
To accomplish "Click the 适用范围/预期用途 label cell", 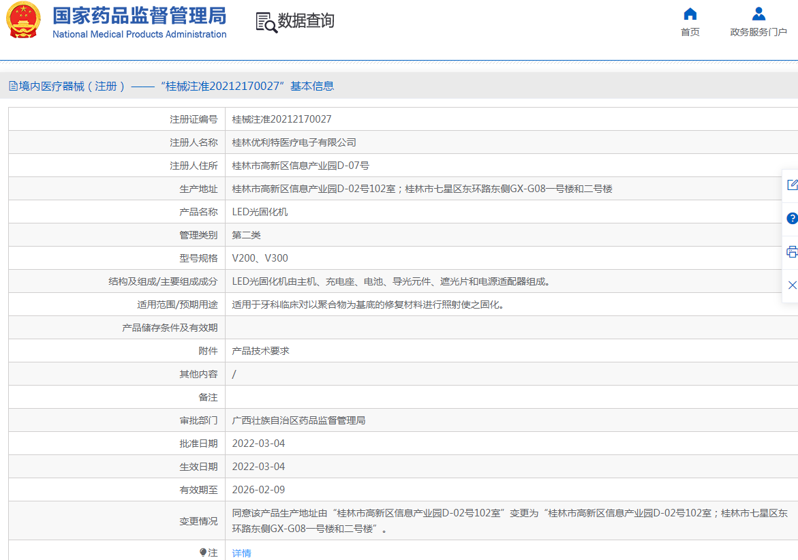I will click(x=117, y=305).
